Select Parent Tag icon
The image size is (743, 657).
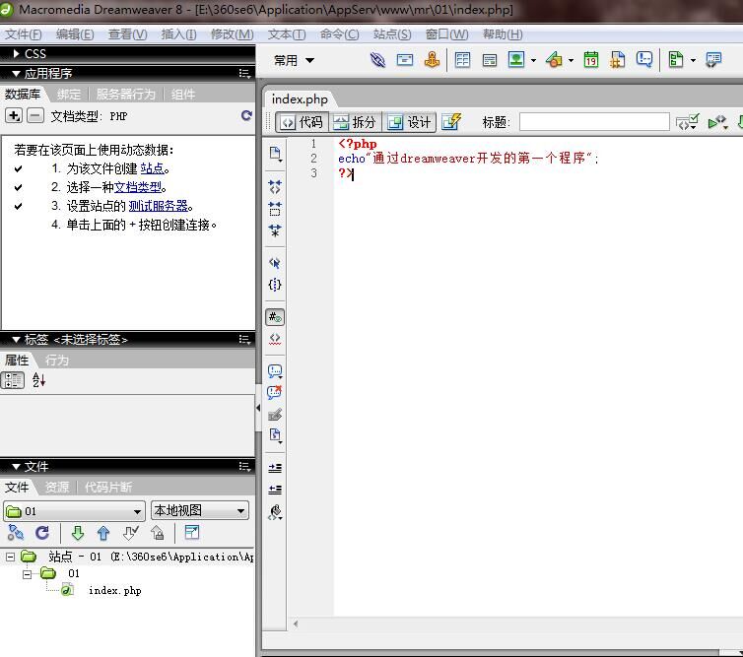(x=275, y=263)
